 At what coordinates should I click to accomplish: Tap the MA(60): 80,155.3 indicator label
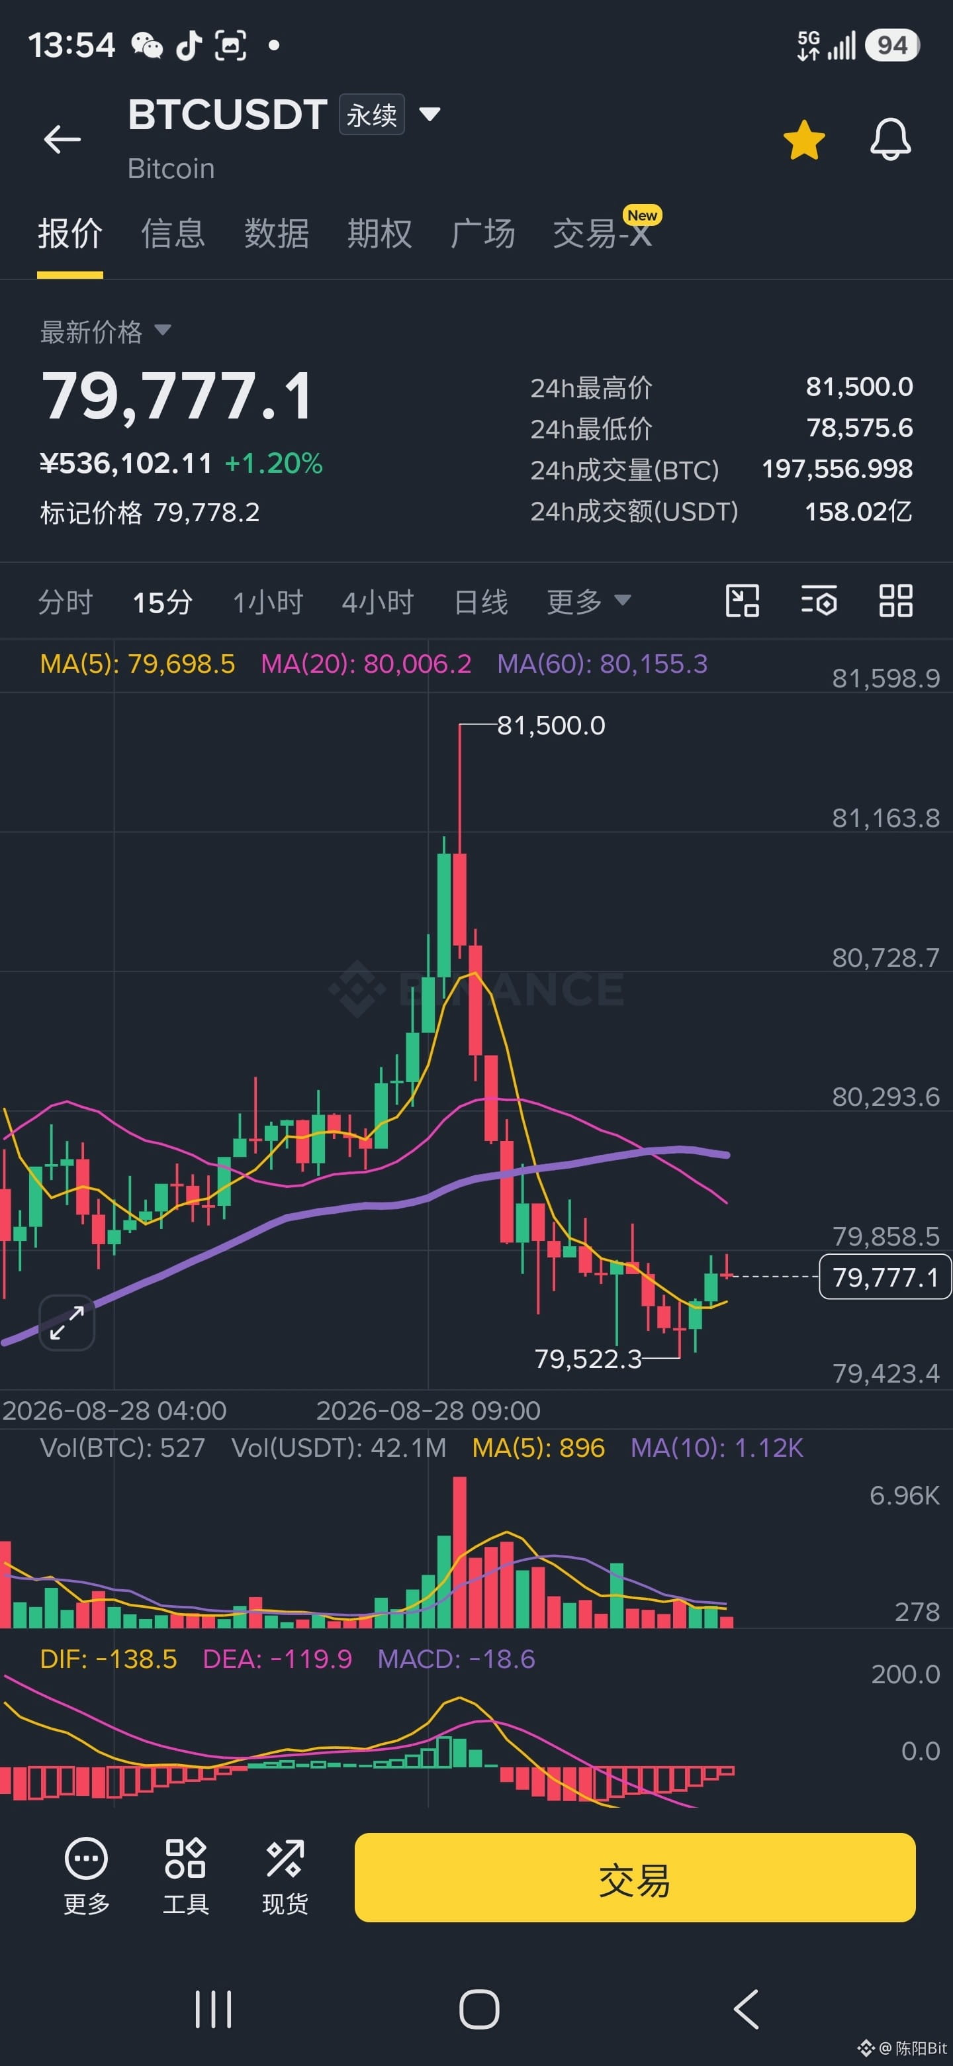tap(602, 664)
